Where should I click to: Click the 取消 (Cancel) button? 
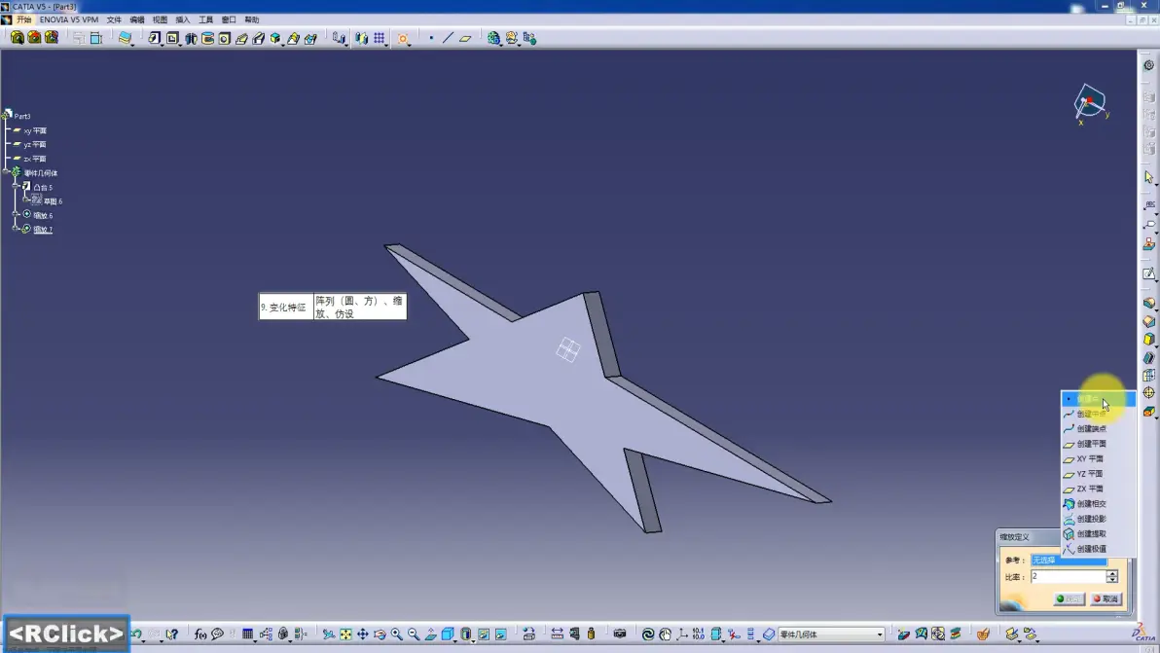click(1106, 599)
